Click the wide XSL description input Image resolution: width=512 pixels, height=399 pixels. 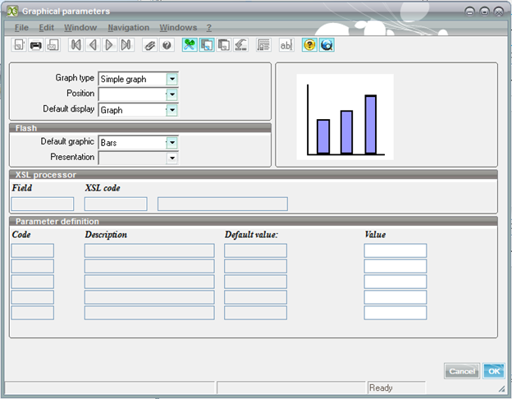point(222,204)
